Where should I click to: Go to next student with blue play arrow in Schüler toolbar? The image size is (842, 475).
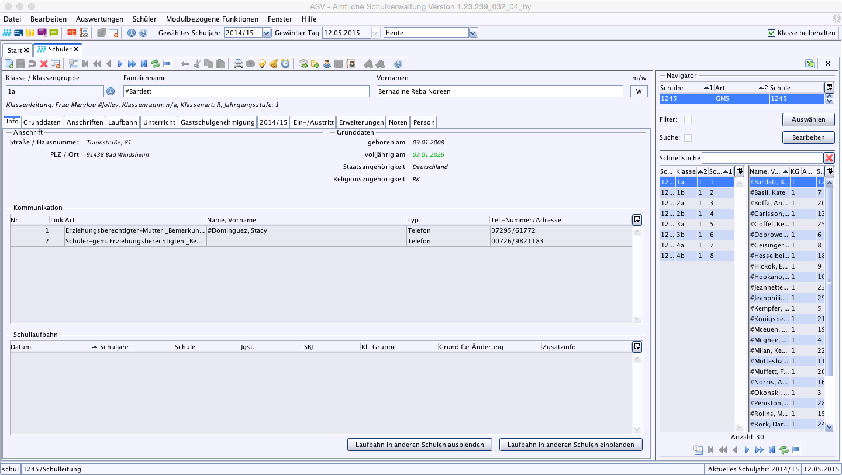coord(120,64)
